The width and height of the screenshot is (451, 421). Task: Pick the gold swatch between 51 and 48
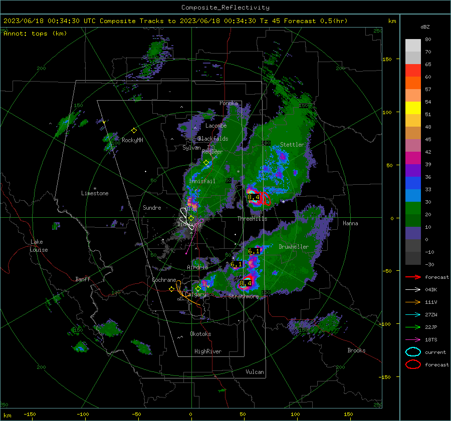[413, 121]
